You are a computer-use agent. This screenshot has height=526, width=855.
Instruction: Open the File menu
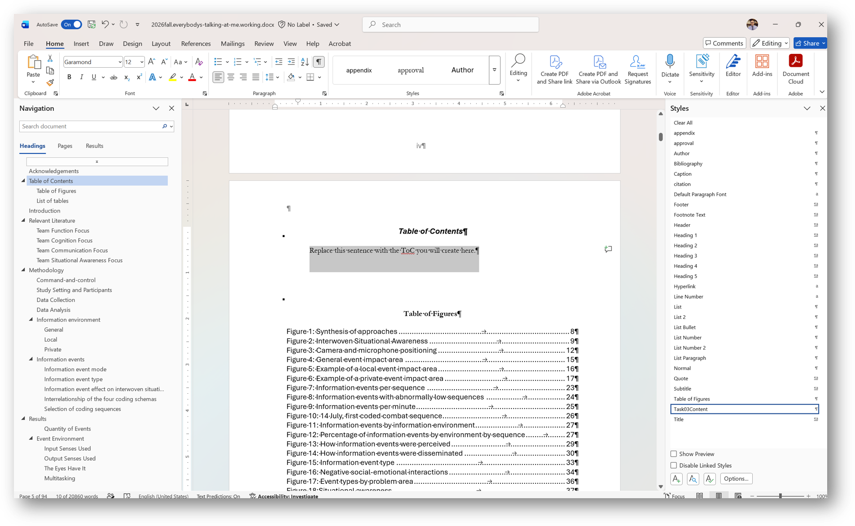[28, 43]
